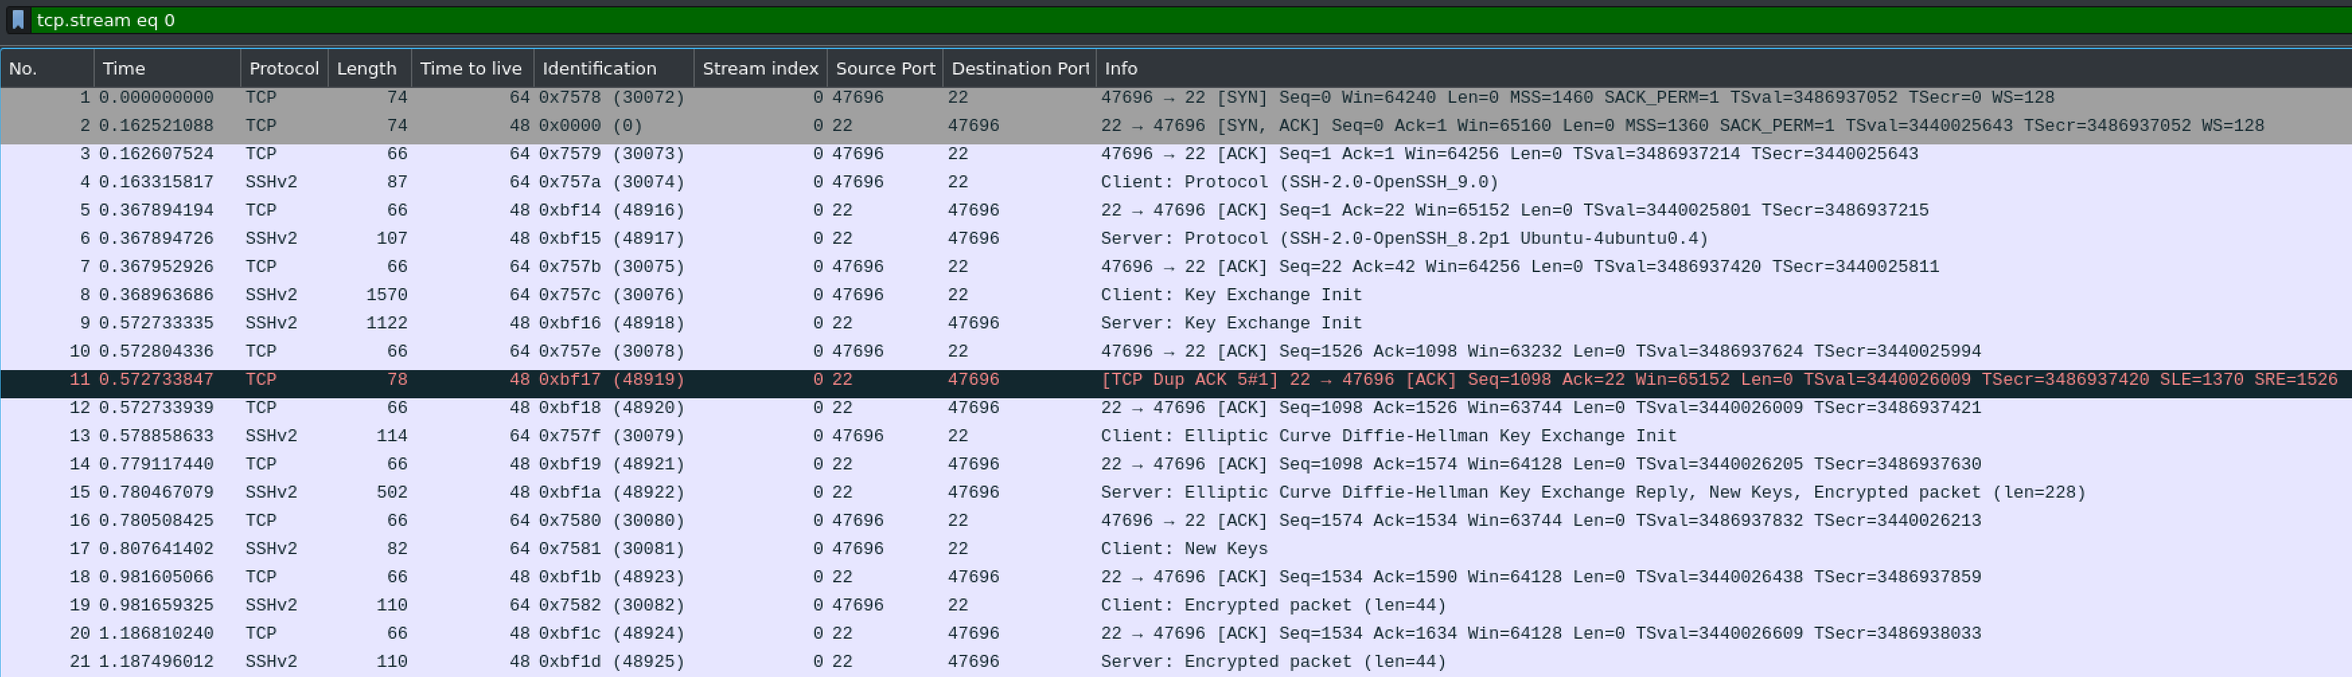This screenshot has width=2352, height=677.
Task: Sort by the Identification column
Action: click(x=599, y=67)
